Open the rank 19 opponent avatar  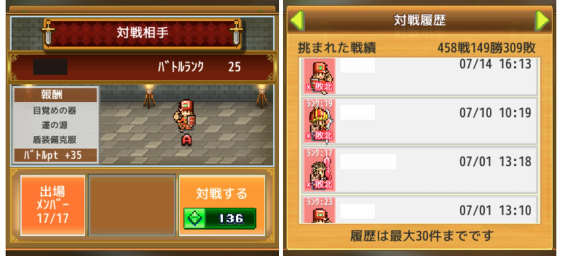click(x=319, y=120)
